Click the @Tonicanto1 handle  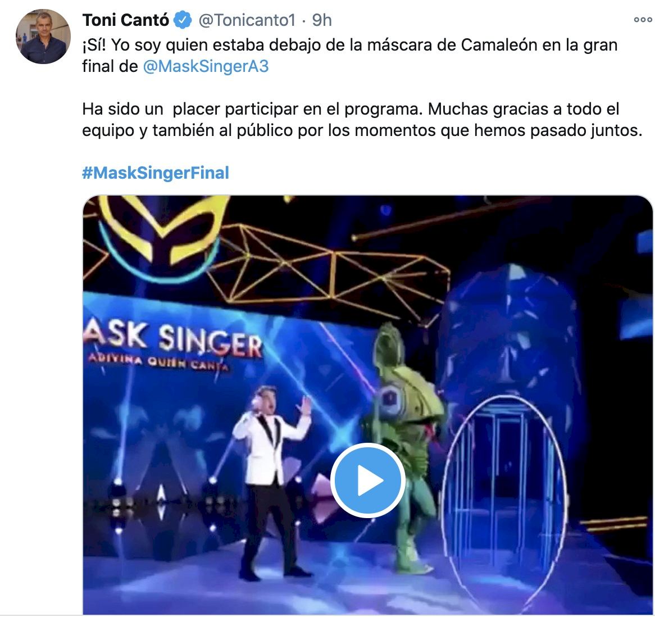[x=247, y=20]
